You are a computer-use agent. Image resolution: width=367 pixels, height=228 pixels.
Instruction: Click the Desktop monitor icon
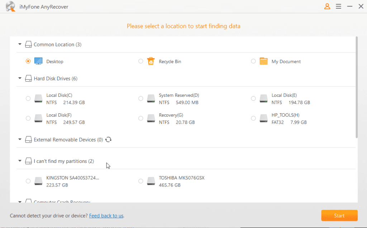38,61
